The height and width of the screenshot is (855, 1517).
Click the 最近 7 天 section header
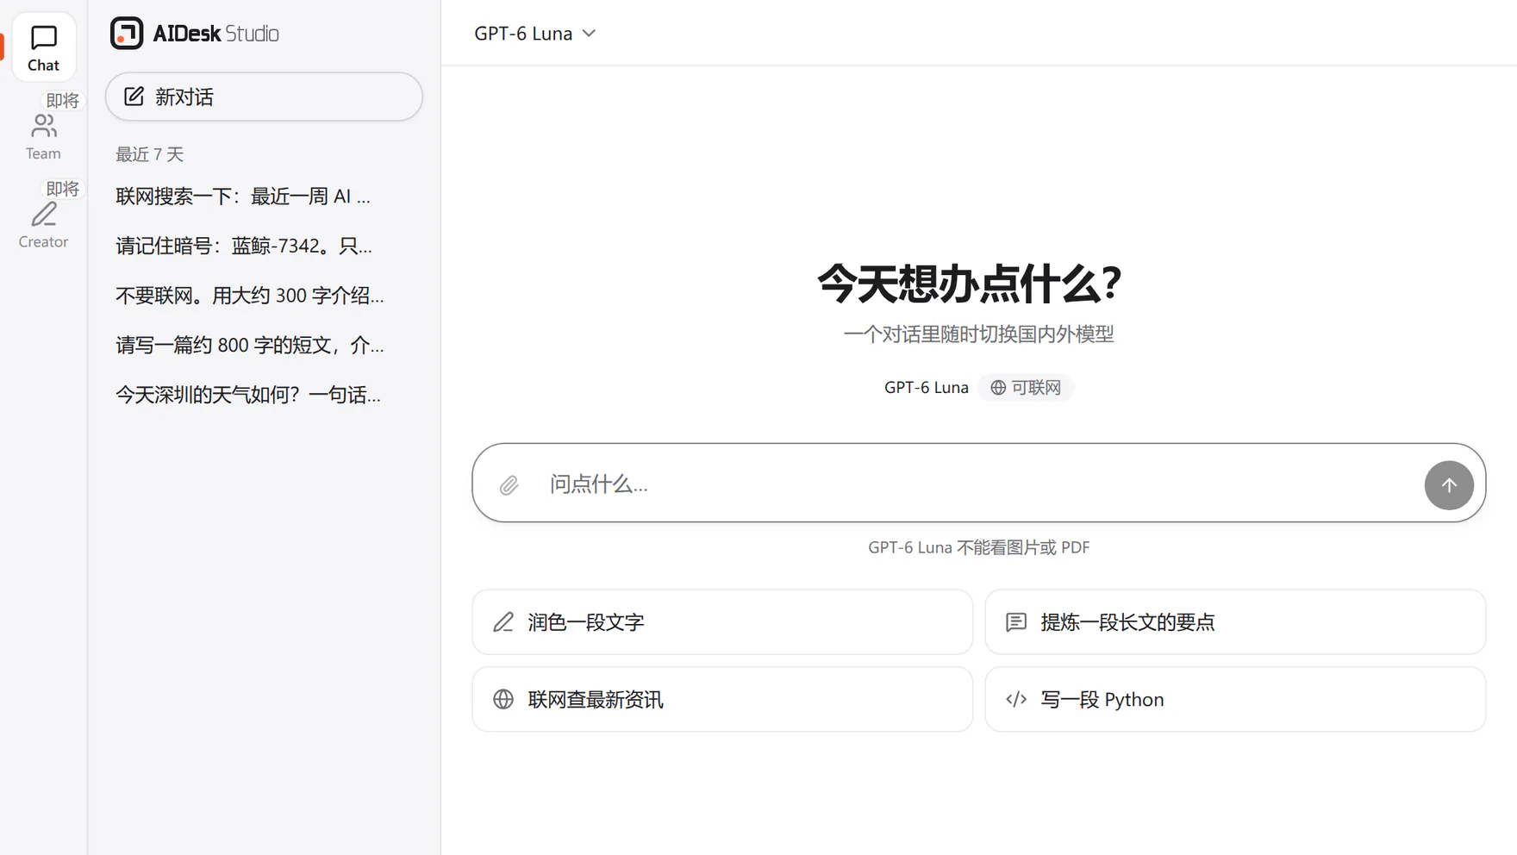[150, 154]
